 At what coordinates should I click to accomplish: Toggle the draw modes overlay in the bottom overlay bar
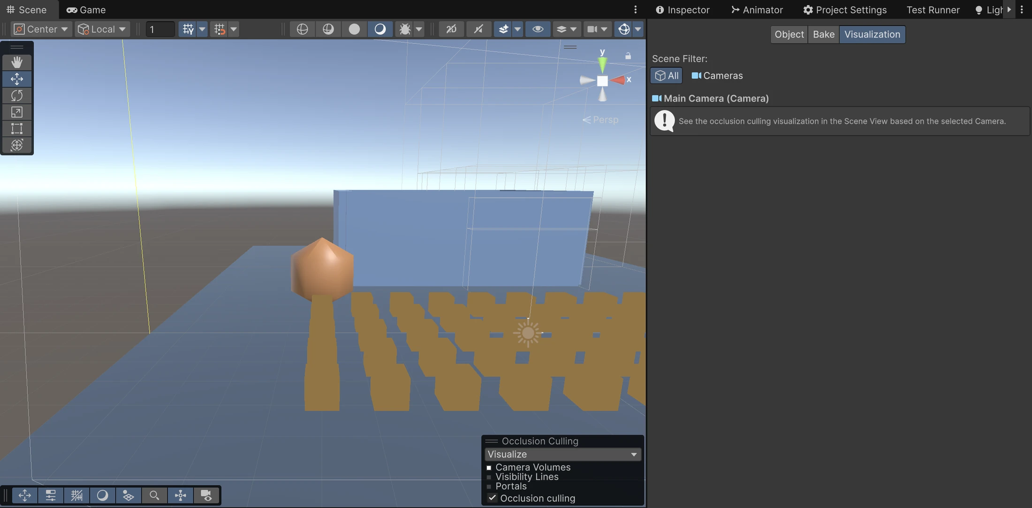tap(102, 495)
